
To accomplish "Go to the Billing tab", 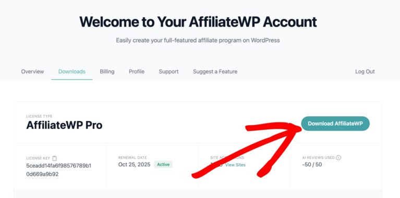I will point(107,71).
